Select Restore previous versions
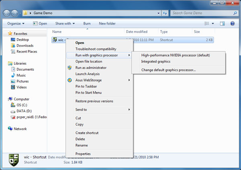The height and width of the screenshot is (170, 241). tap(99, 101)
